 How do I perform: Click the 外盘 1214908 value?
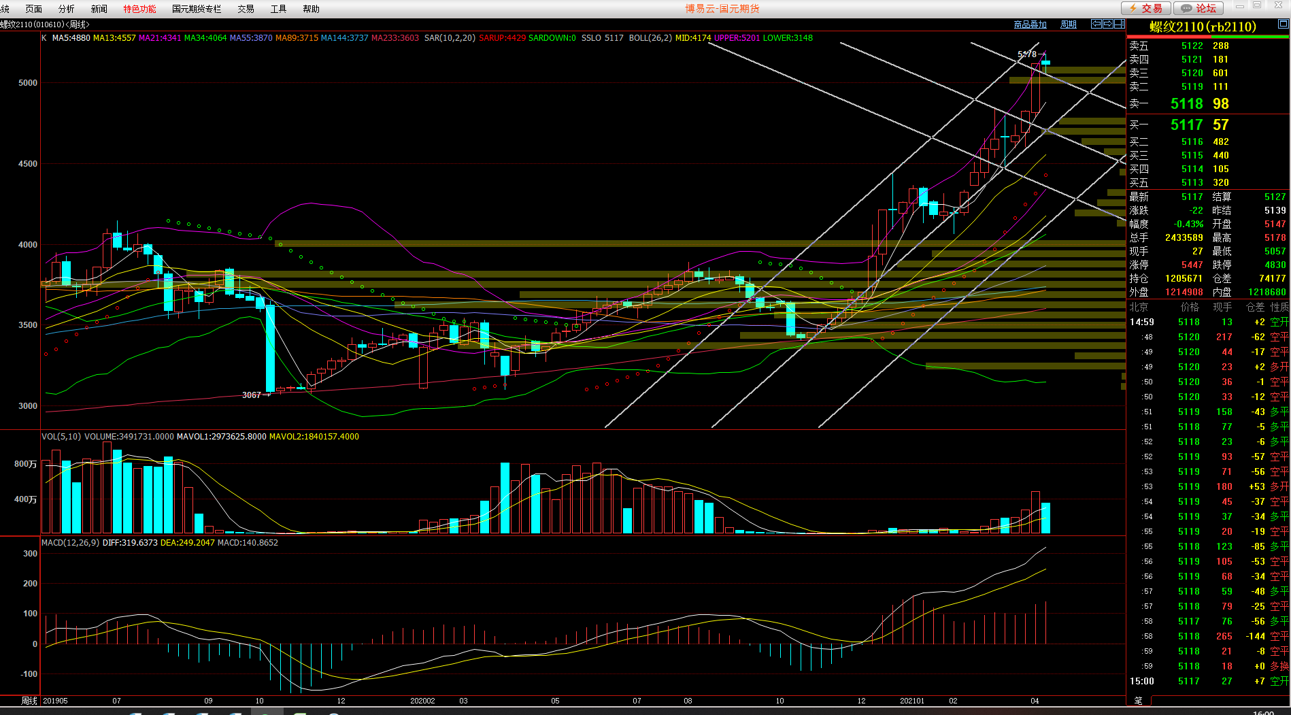click(x=1184, y=293)
